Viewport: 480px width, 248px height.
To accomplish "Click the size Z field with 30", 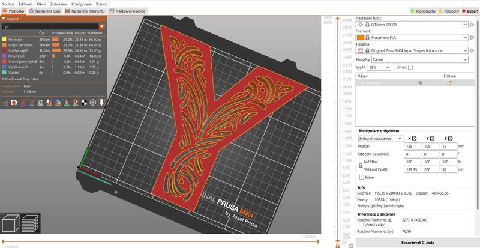I will click(x=448, y=169).
